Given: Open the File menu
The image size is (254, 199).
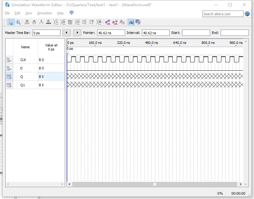Looking at the screenshot, I should (x=7, y=13).
